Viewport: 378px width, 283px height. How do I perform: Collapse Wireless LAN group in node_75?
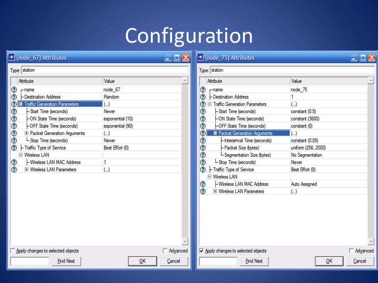pos(209,176)
